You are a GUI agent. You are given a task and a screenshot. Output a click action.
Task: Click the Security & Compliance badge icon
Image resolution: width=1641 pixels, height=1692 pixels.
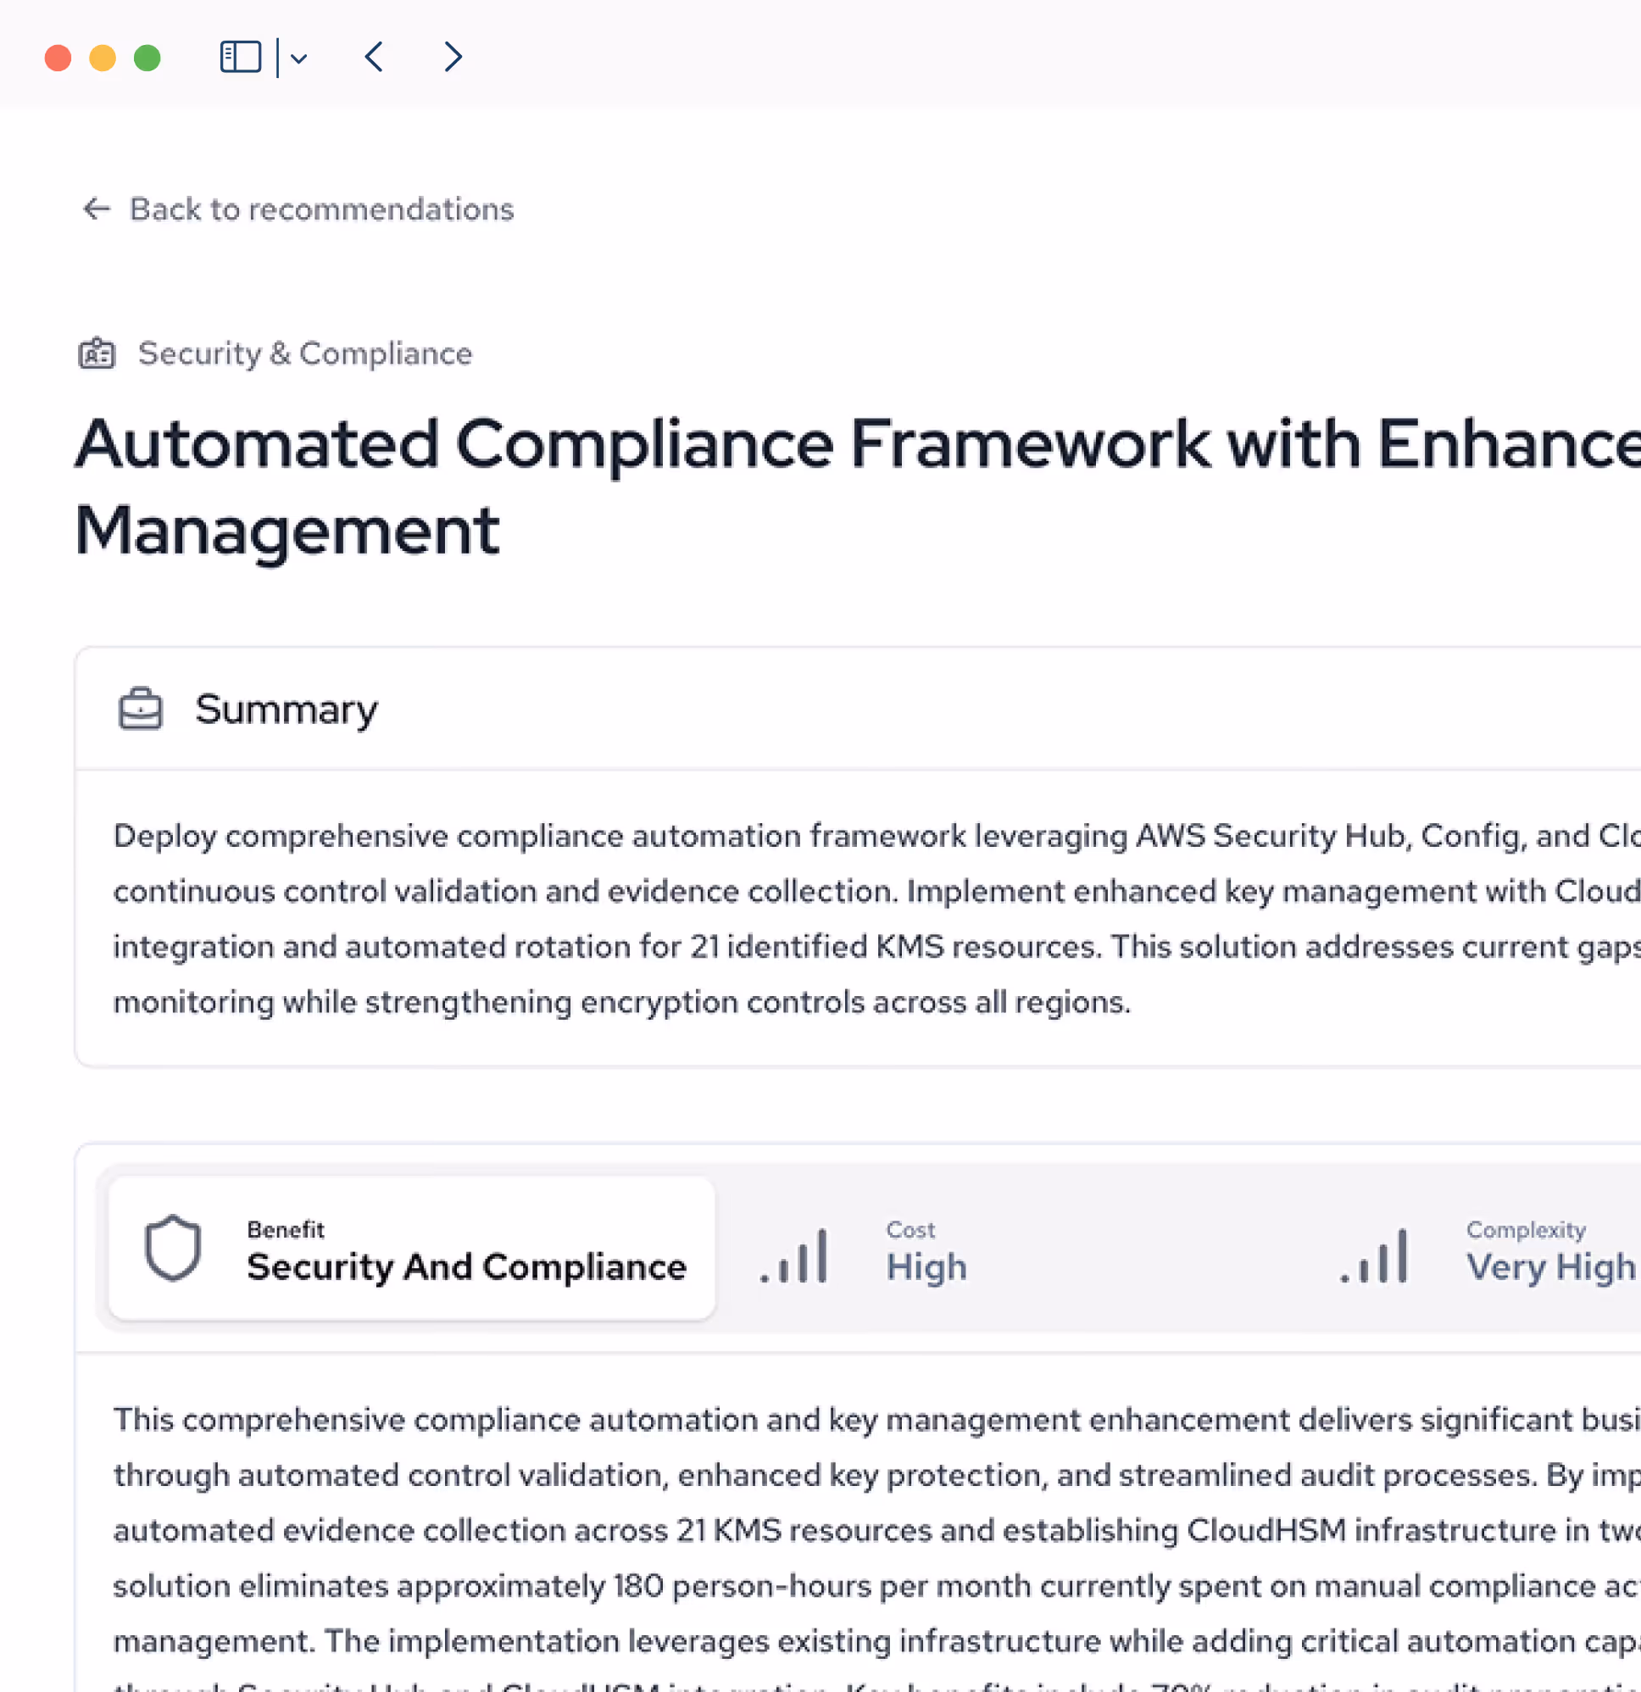[x=97, y=353]
